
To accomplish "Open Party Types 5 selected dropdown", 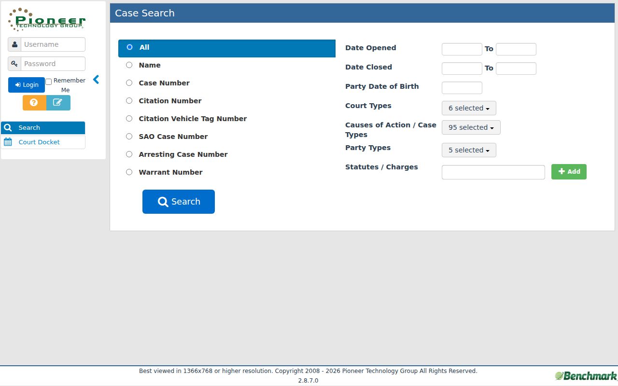I will point(469,150).
